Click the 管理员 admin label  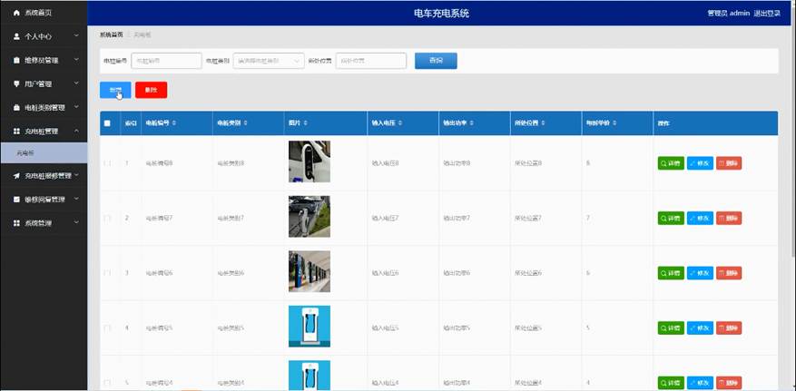(x=729, y=14)
